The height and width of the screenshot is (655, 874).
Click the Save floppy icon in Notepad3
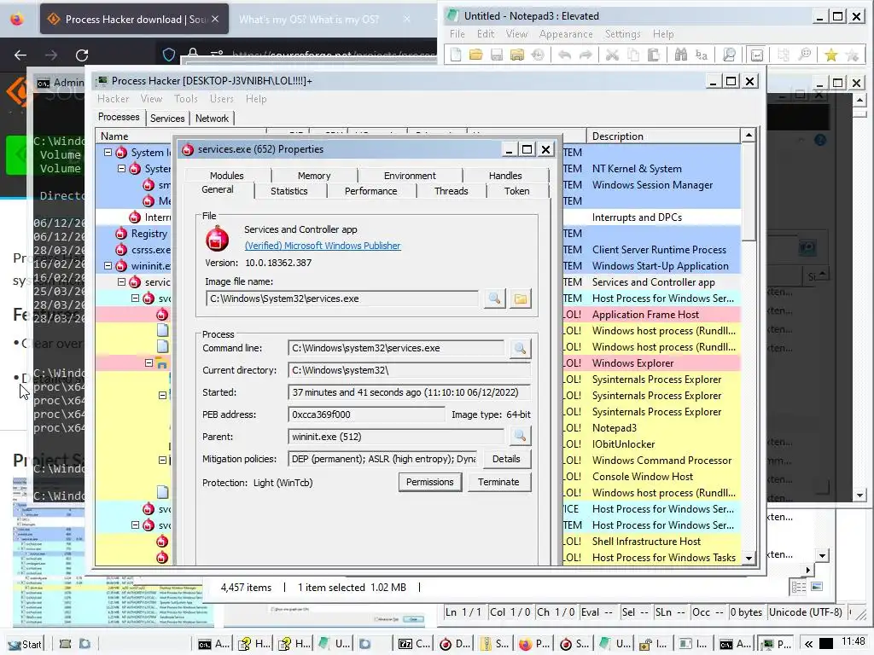point(497,55)
